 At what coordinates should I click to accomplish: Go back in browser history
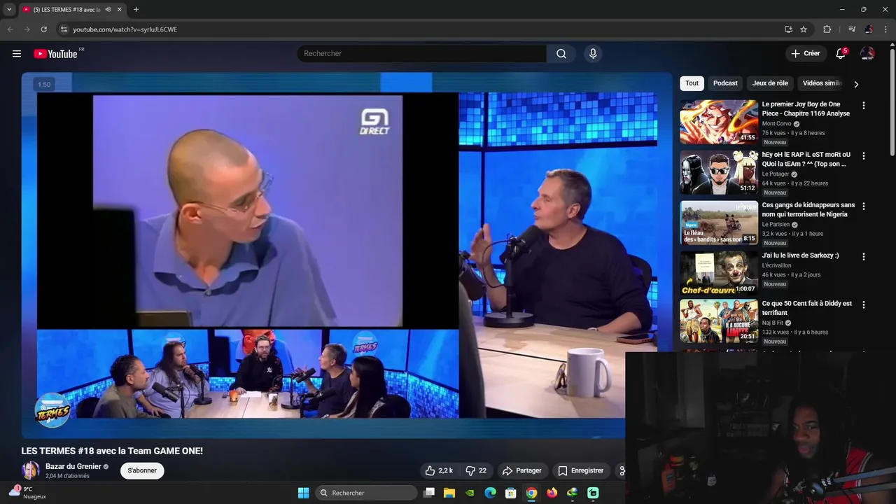coord(10,29)
